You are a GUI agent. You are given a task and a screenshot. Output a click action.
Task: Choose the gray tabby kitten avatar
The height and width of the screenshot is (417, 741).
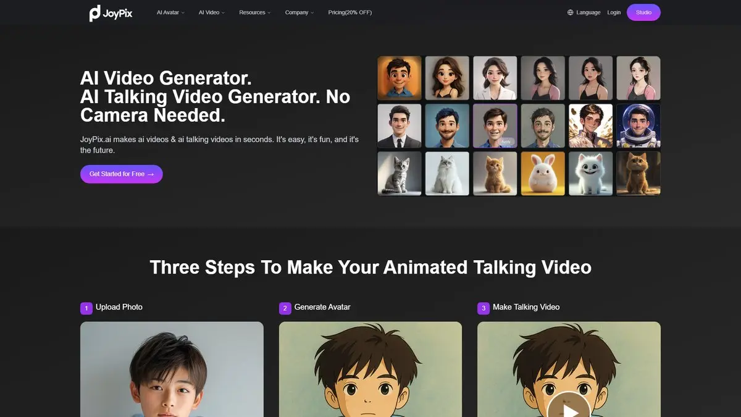point(400,174)
